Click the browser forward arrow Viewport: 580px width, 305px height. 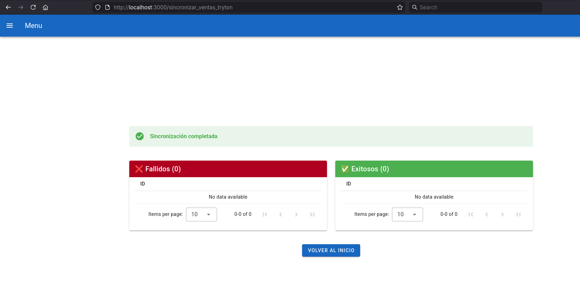coord(21,7)
